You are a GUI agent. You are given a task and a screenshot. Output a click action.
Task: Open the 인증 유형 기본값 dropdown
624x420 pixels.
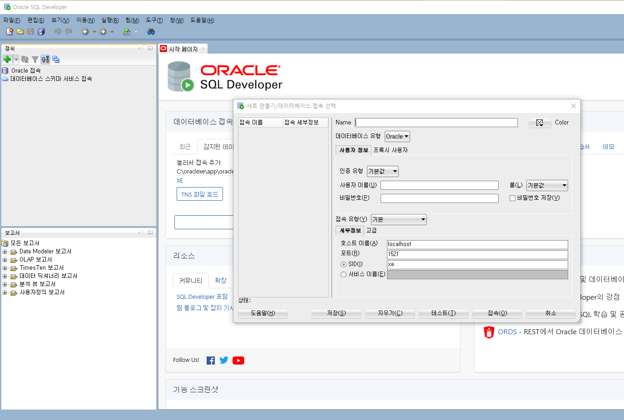(383, 171)
